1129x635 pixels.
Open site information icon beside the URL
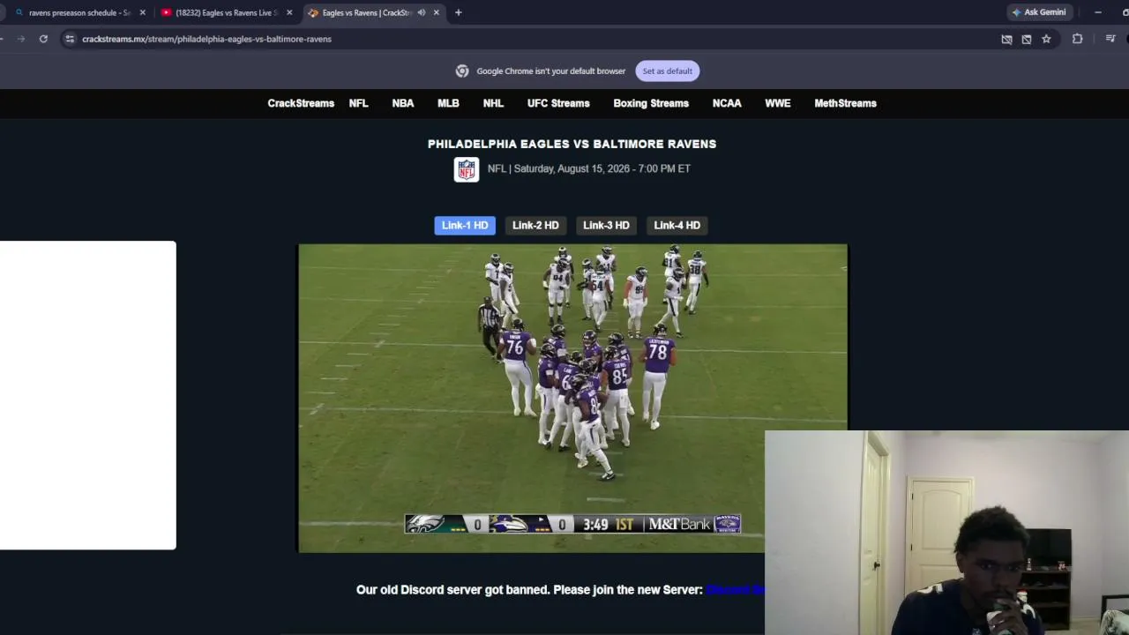[70, 39]
